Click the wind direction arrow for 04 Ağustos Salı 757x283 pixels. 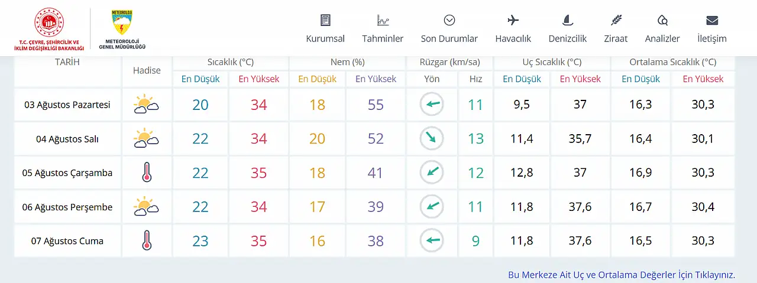432,139
